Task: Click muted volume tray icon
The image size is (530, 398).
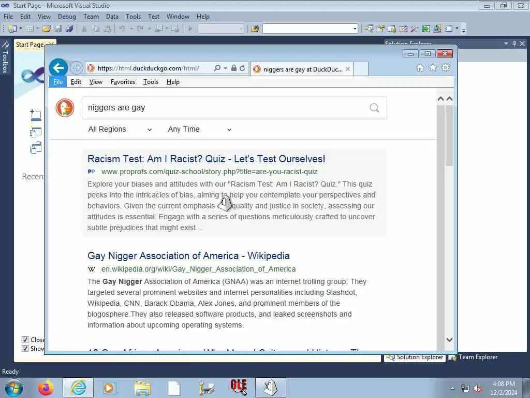Action: (x=478, y=388)
